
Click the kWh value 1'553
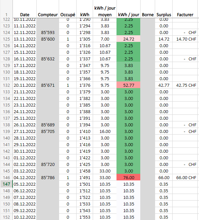pos(84,217)
